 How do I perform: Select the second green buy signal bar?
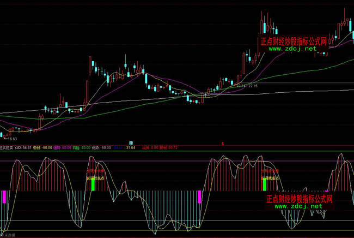pyautogui.click(x=265, y=185)
